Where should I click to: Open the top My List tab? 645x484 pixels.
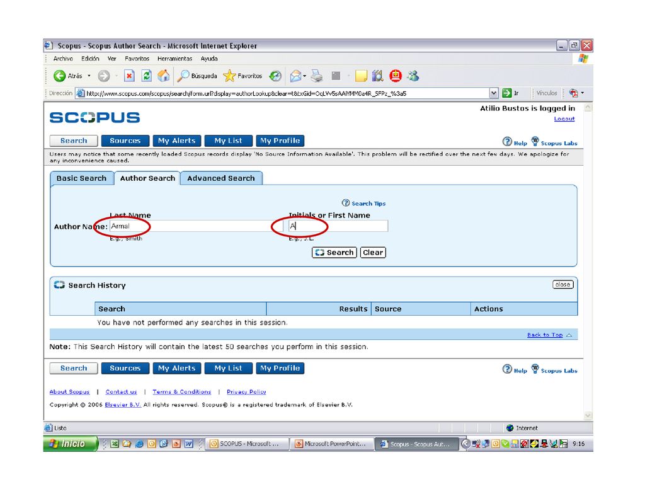[228, 141]
